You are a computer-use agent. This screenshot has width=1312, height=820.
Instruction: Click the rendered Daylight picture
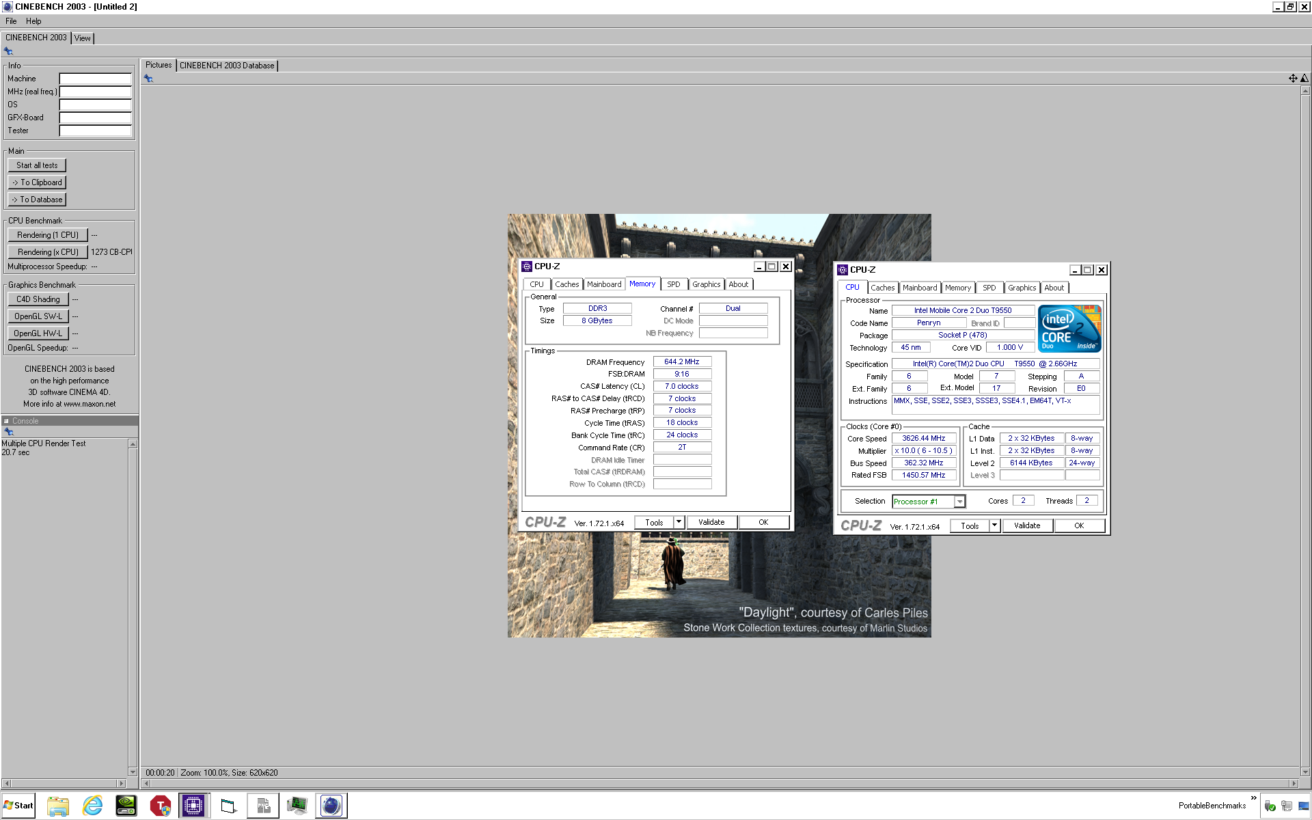point(719,426)
